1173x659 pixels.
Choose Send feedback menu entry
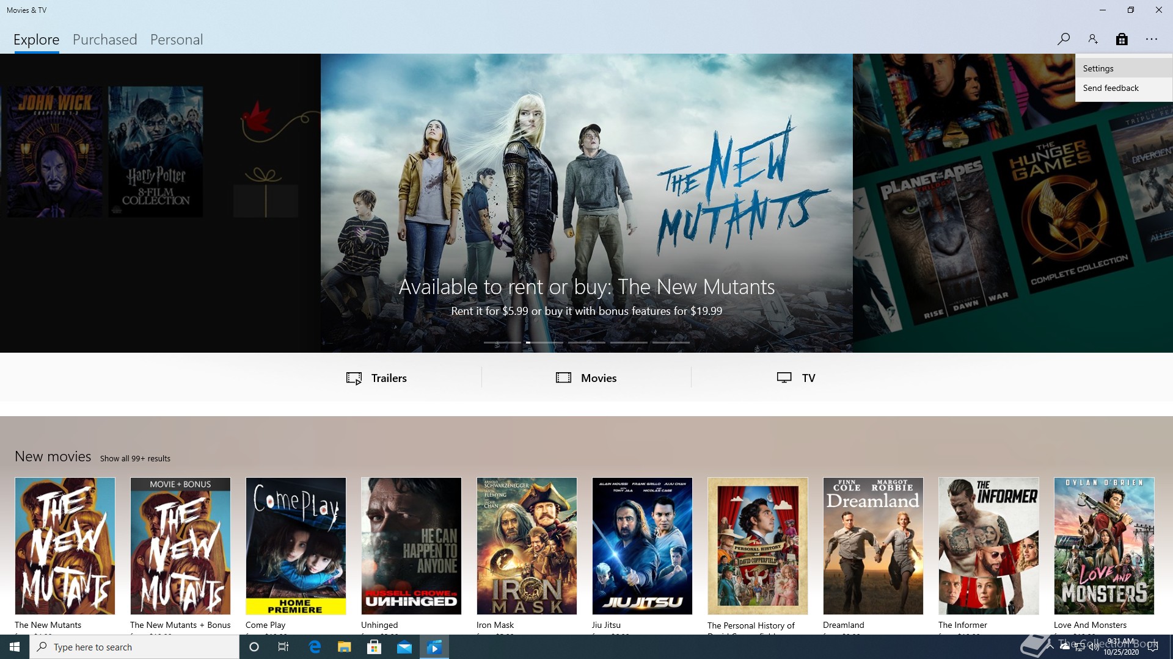pos(1110,88)
